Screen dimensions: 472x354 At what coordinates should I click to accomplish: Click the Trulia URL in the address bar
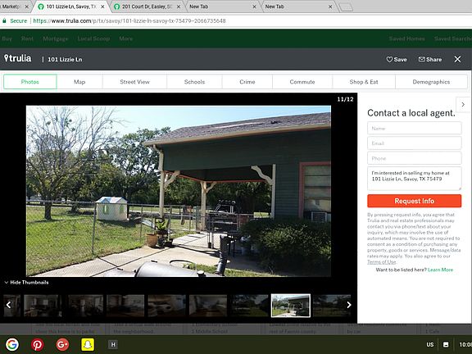129,20
